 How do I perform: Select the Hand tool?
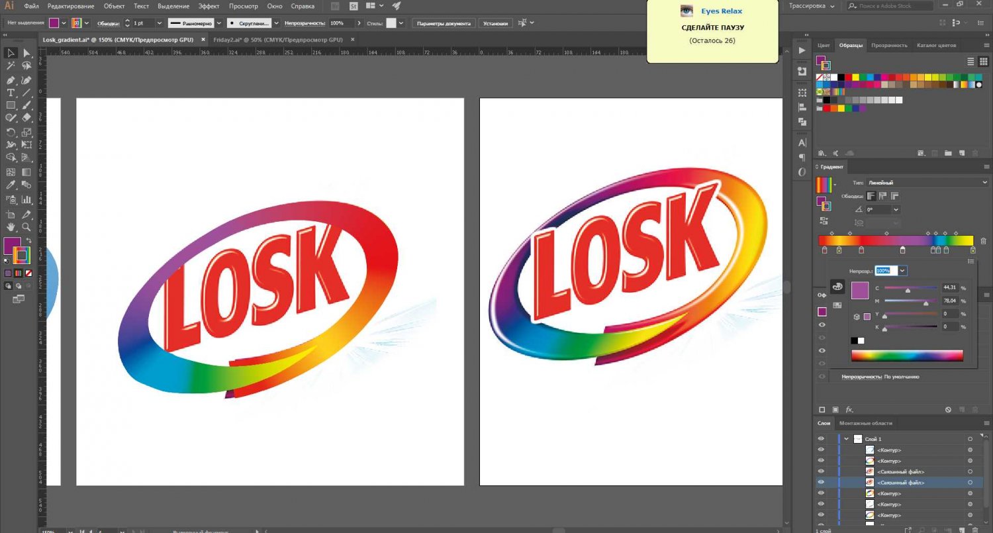click(11, 227)
